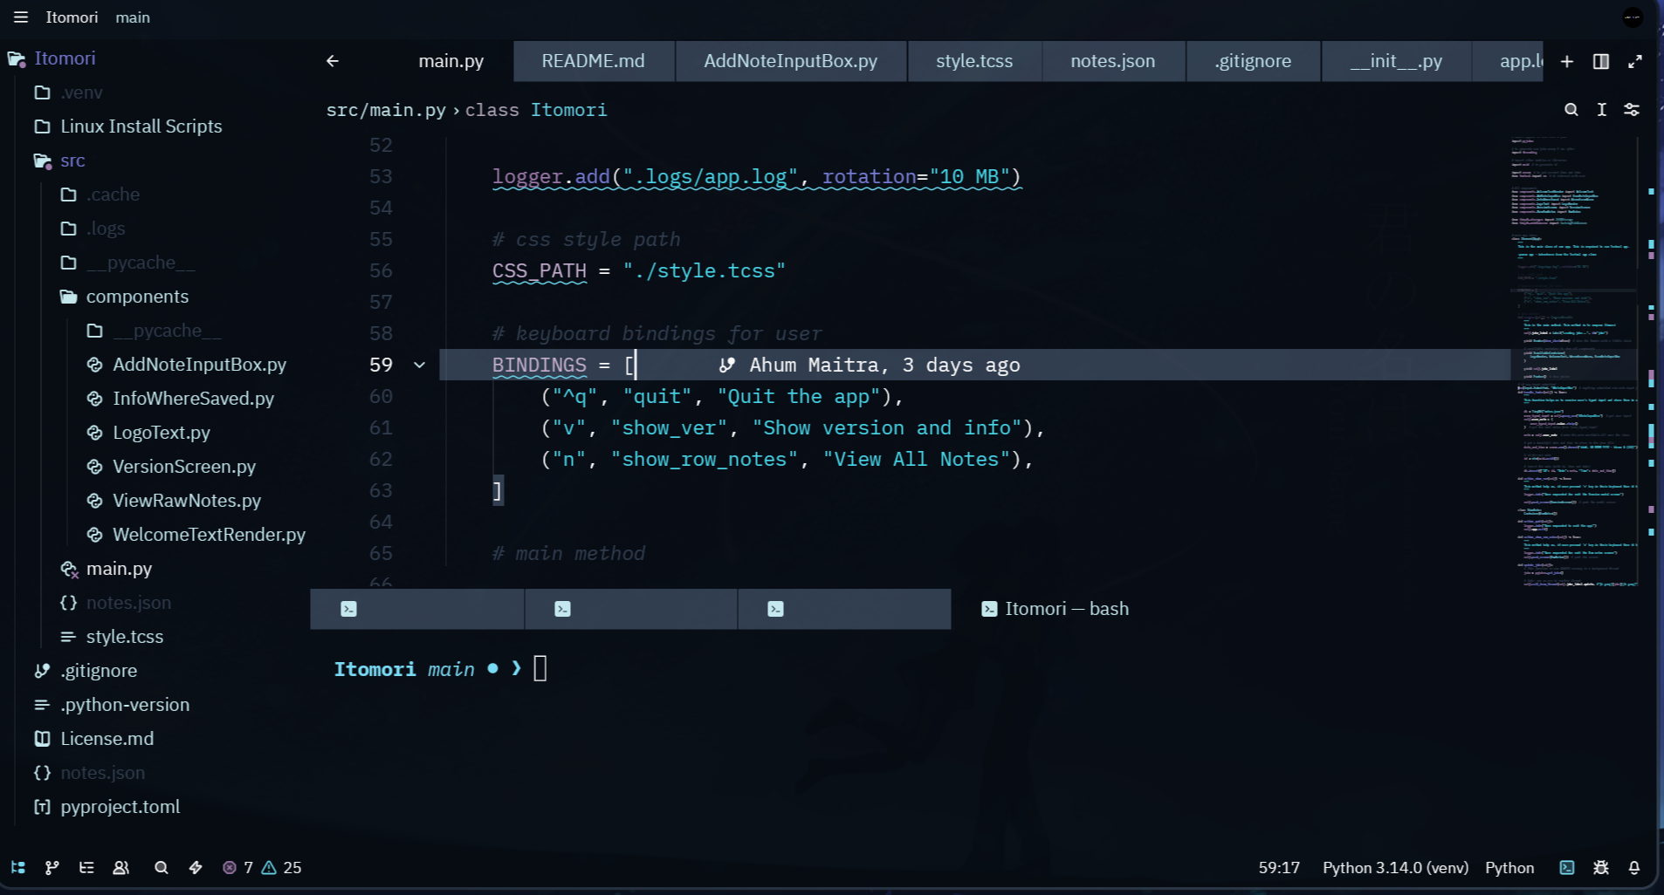
Task: Zoom the editor pane with the expand icon
Action: click(x=1635, y=61)
